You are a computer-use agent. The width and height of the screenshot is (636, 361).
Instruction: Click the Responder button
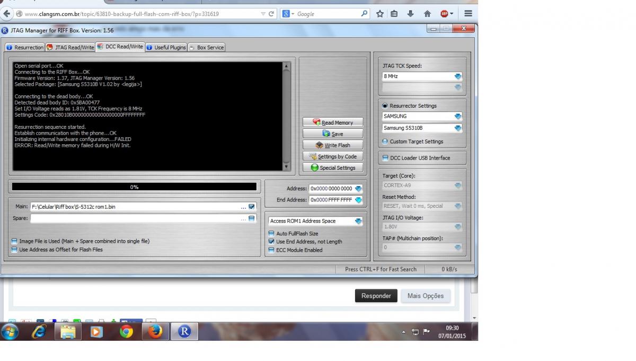(376, 296)
